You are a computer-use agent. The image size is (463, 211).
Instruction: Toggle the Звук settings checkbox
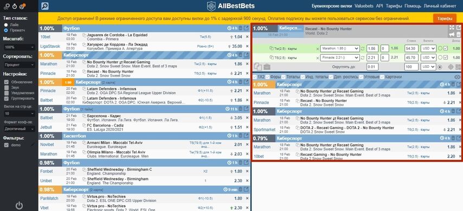tap(7, 87)
